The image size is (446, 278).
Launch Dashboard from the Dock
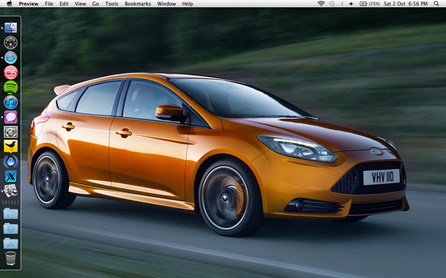click(x=11, y=42)
